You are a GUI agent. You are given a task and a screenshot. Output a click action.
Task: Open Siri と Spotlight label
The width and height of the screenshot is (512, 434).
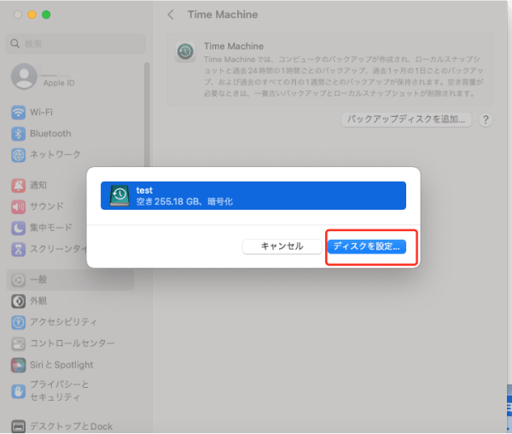click(61, 364)
